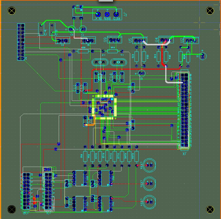The image size is (221, 219).
Task: Select the bottom-right mounting hole
Action: [x=210, y=209]
